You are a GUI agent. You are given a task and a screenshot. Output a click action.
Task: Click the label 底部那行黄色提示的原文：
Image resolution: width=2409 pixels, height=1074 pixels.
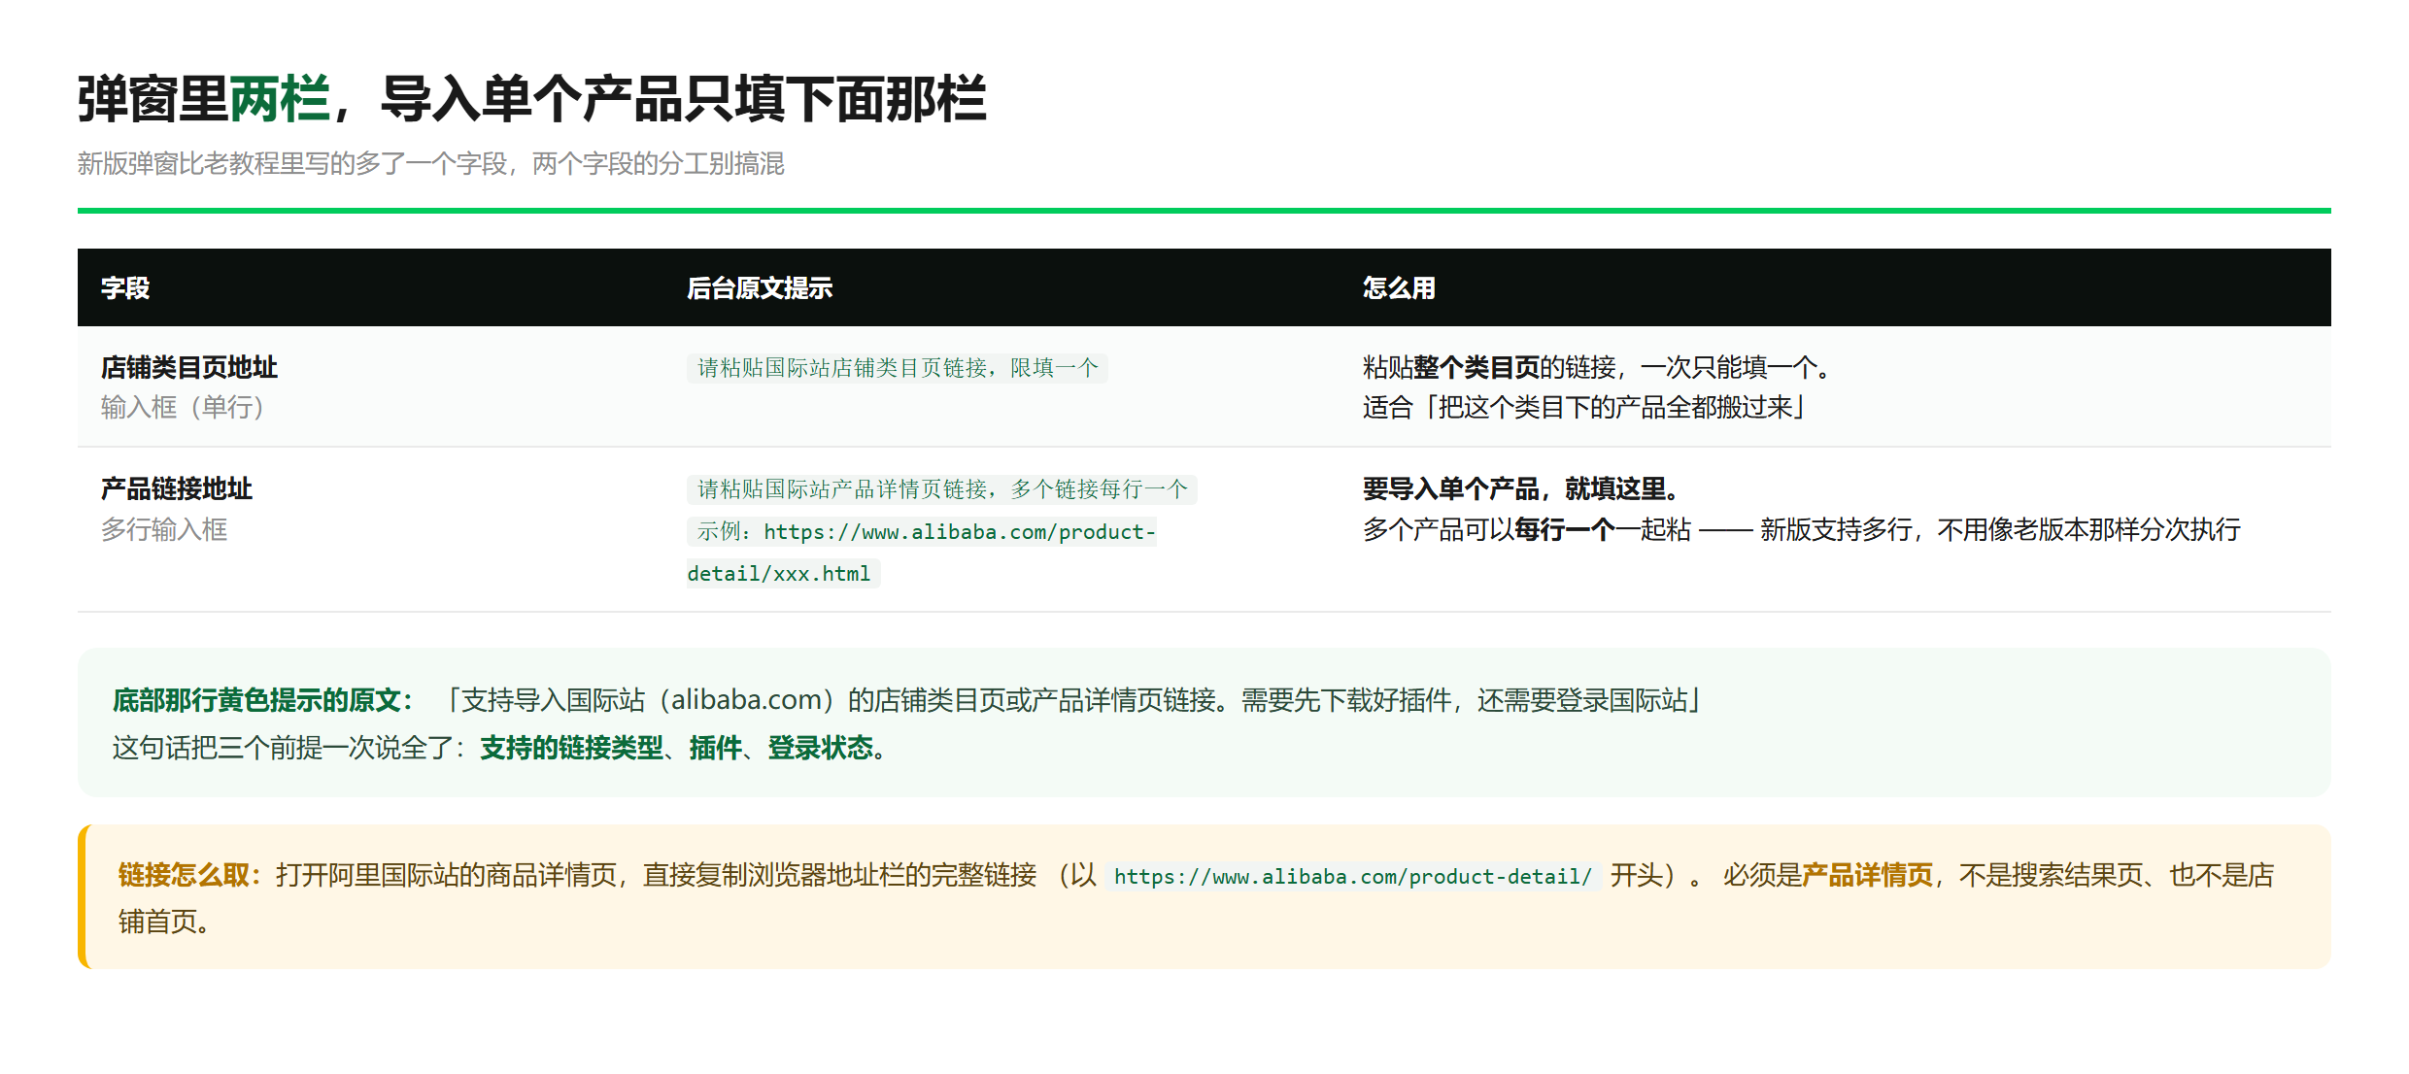(x=263, y=700)
